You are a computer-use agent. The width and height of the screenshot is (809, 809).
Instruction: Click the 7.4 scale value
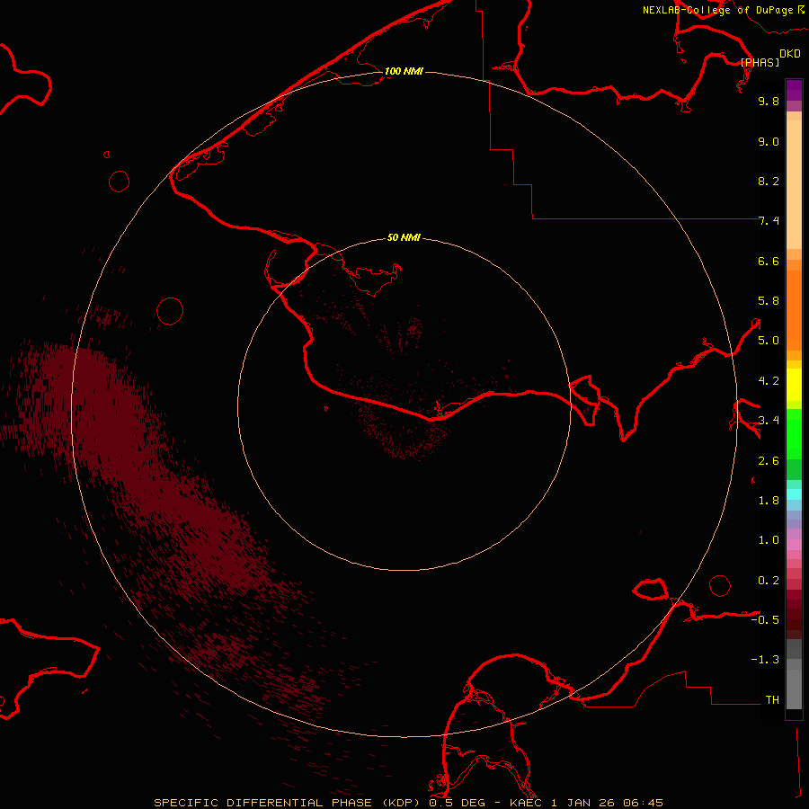pos(769,221)
